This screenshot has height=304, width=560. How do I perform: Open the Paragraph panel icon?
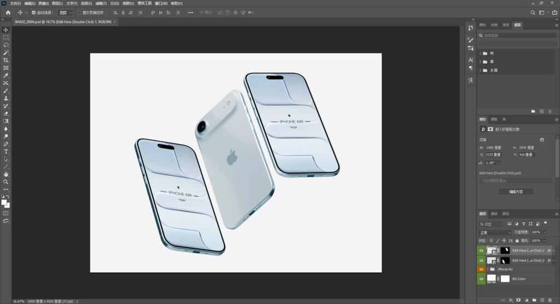471,68
